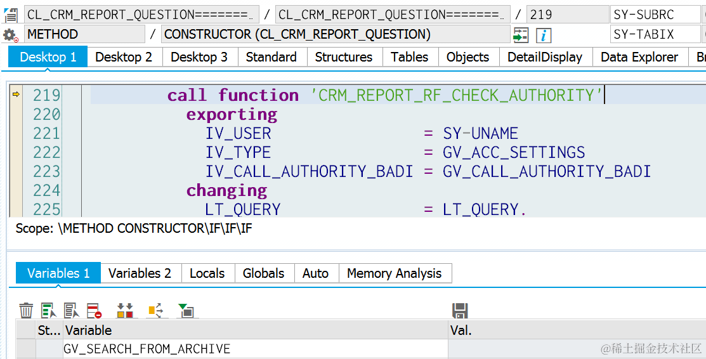This screenshot has width=706, height=359.
Task: Open the DetailDisplay tab
Action: click(x=545, y=57)
